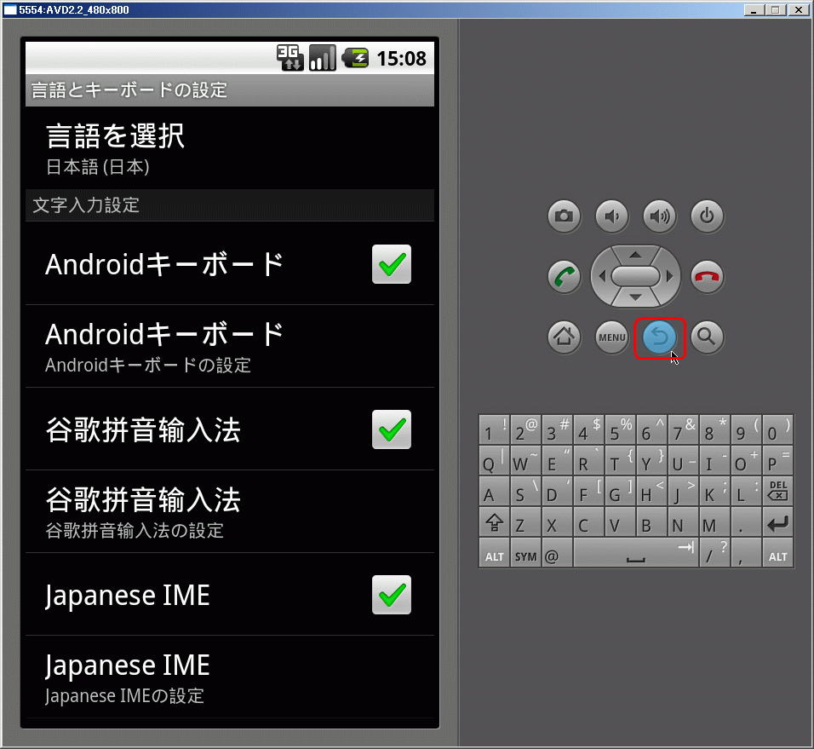Click the number 9 key
Screen dimensions: 814x749
(746, 429)
